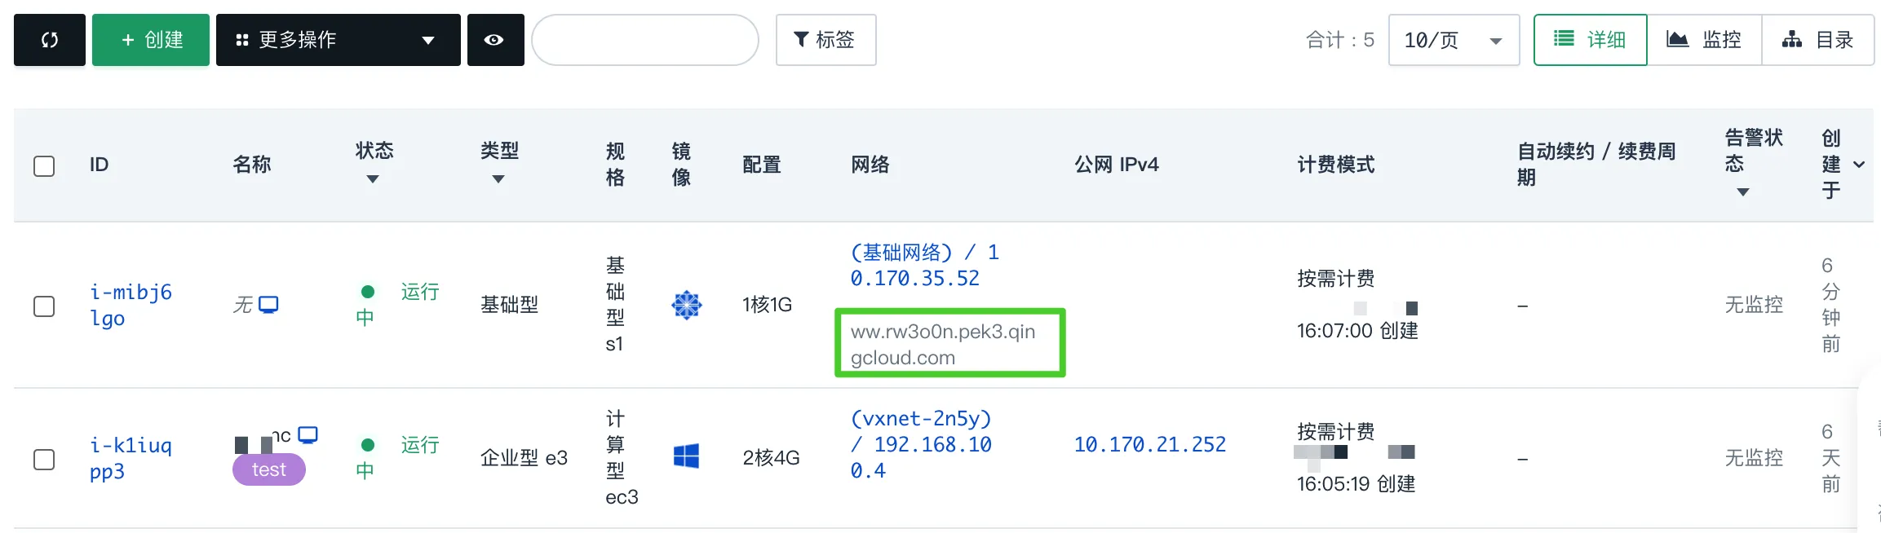Viewport: 1881px width, 533px height.
Task: Switch to the 监控 view tab
Action: point(1703,40)
